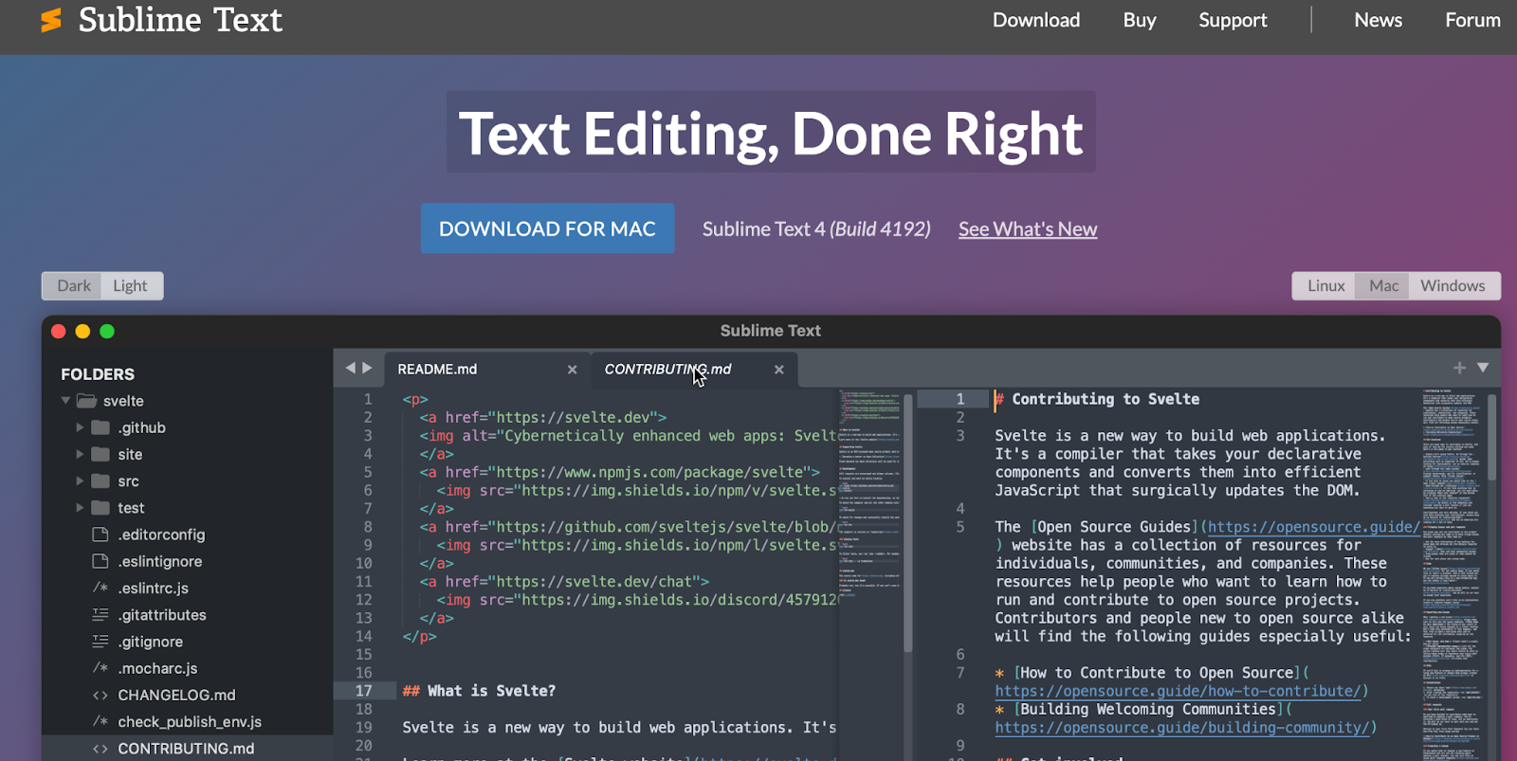Navigate forward with right tab arrow
Image resolution: width=1517 pixels, height=761 pixels.
coord(367,368)
